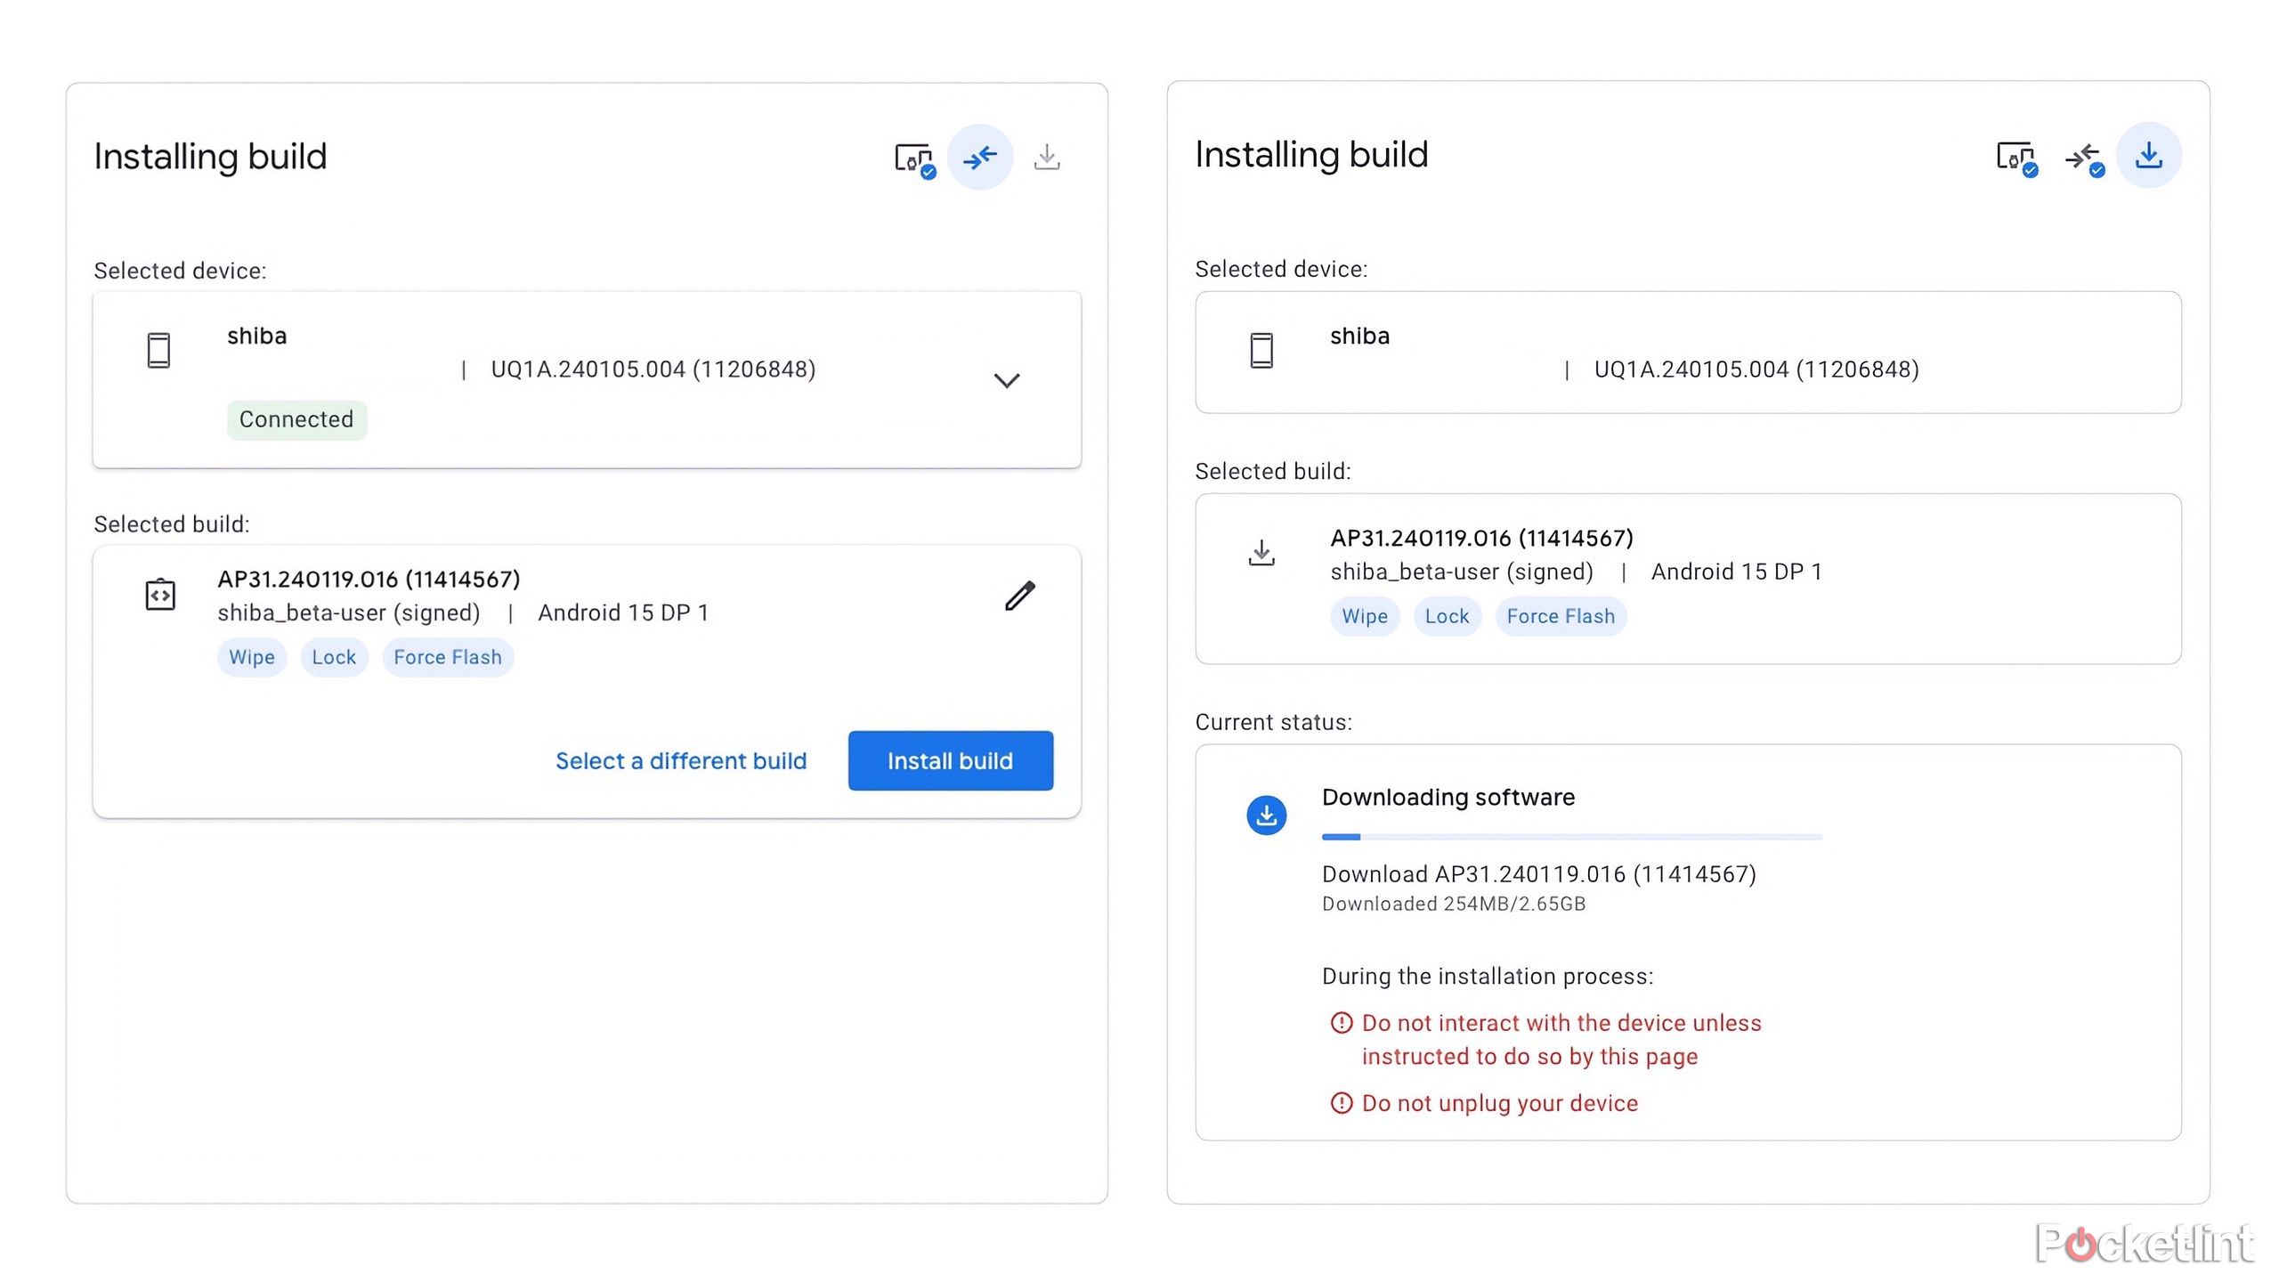Image resolution: width=2279 pixels, height=1282 pixels.
Task: Click the Force Flash tag on build
Action: [x=448, y=656]
